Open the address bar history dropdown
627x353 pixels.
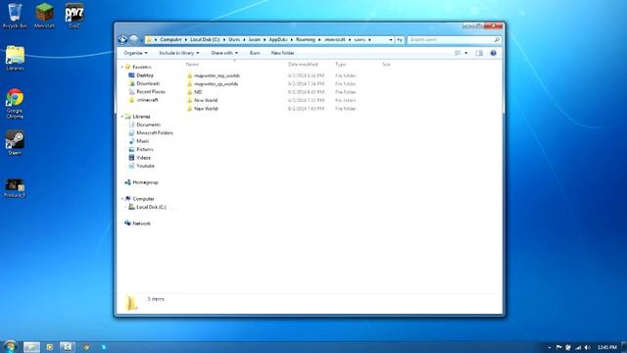391,39
